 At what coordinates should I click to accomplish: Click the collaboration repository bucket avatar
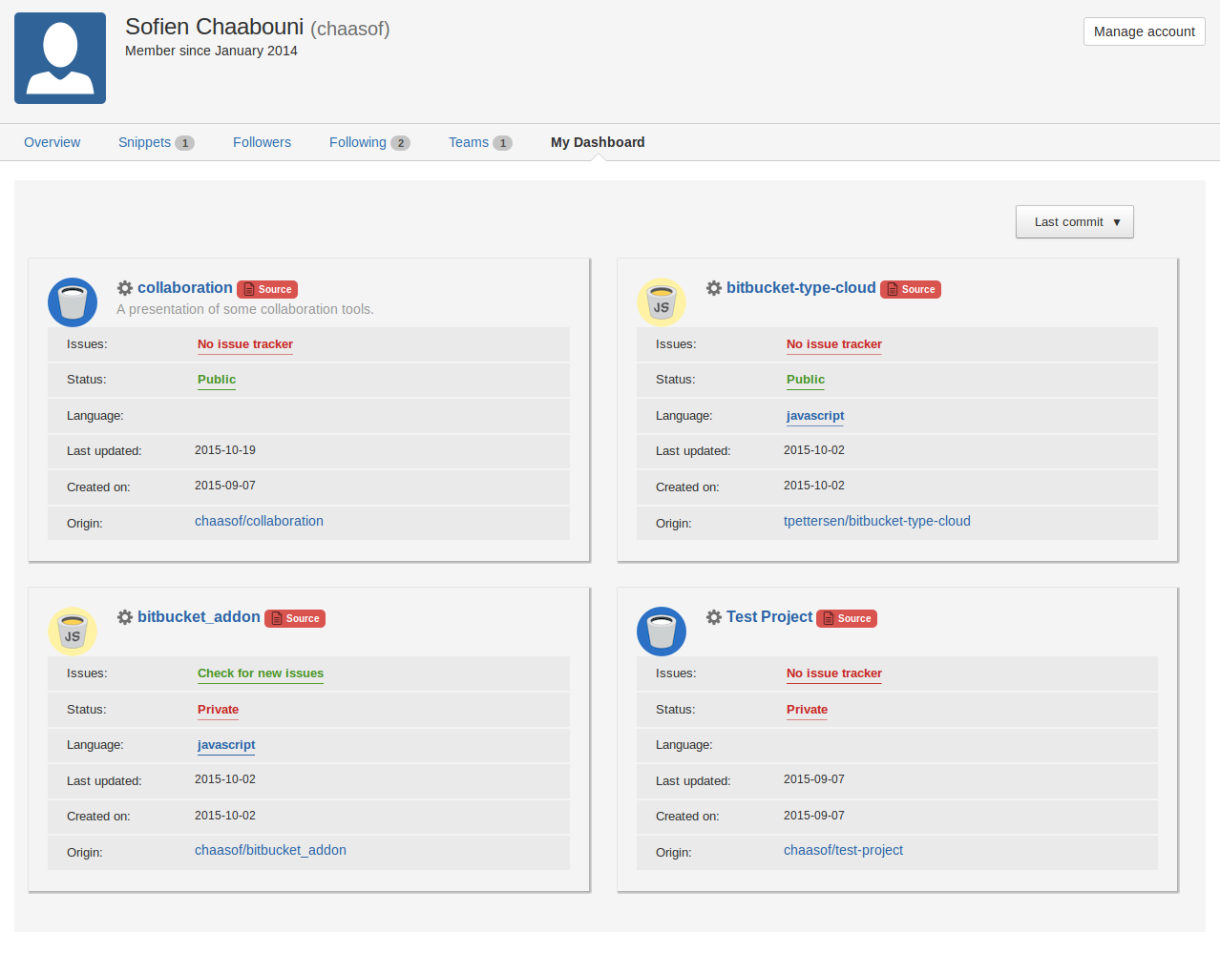coord(73,302)
